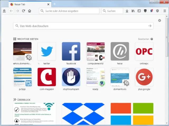Open the com-magazin tile
Viewport: 169px width, 126px height.
47,77
